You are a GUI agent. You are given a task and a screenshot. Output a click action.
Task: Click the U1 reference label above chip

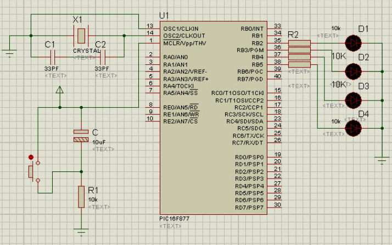[x=163, y=15]
